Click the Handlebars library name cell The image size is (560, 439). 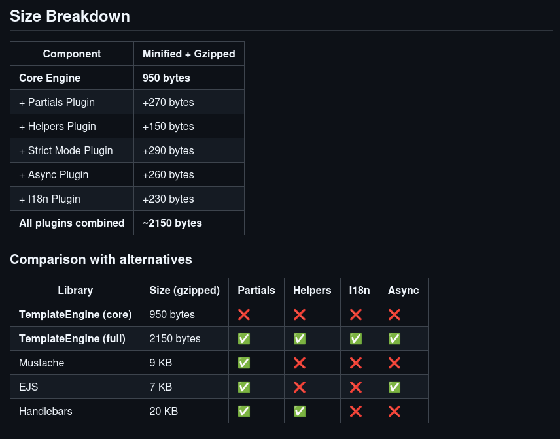[46, 412]
